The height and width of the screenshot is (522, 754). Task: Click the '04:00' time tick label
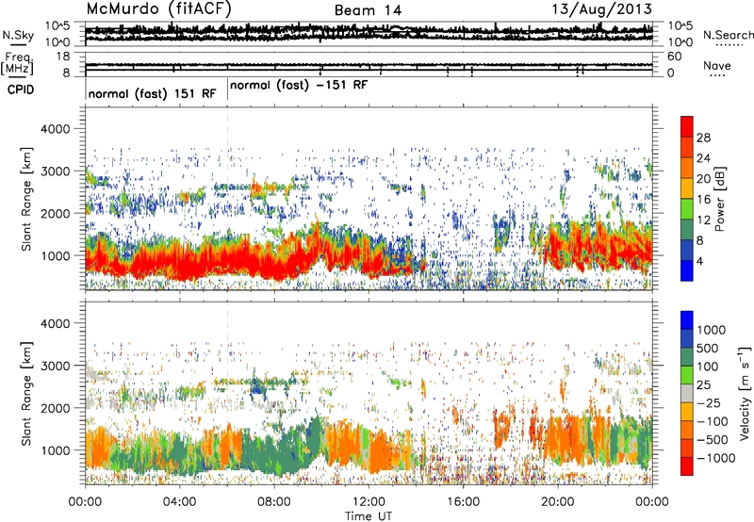[x=179, y=502]
